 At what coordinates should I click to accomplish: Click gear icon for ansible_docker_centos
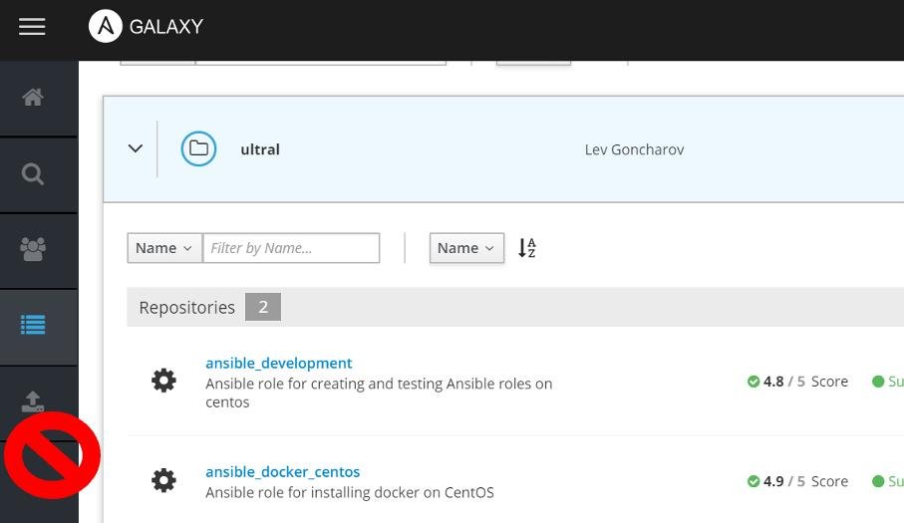click(163, 480)
